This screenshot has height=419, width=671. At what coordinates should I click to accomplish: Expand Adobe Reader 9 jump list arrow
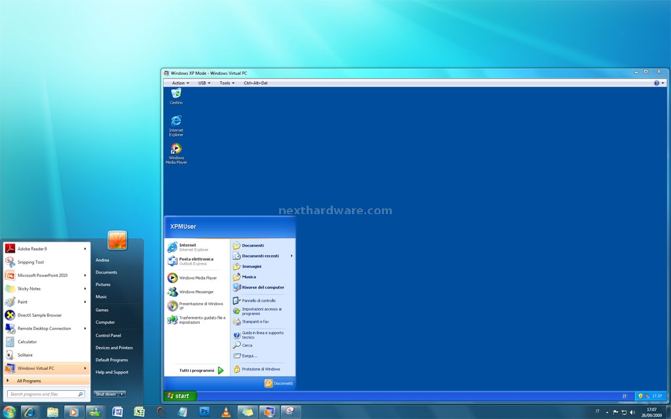click(85, 249)
